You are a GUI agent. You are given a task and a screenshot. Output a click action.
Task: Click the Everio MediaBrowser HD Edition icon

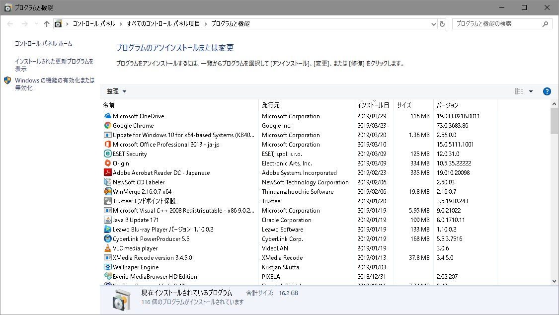(108, 277)
